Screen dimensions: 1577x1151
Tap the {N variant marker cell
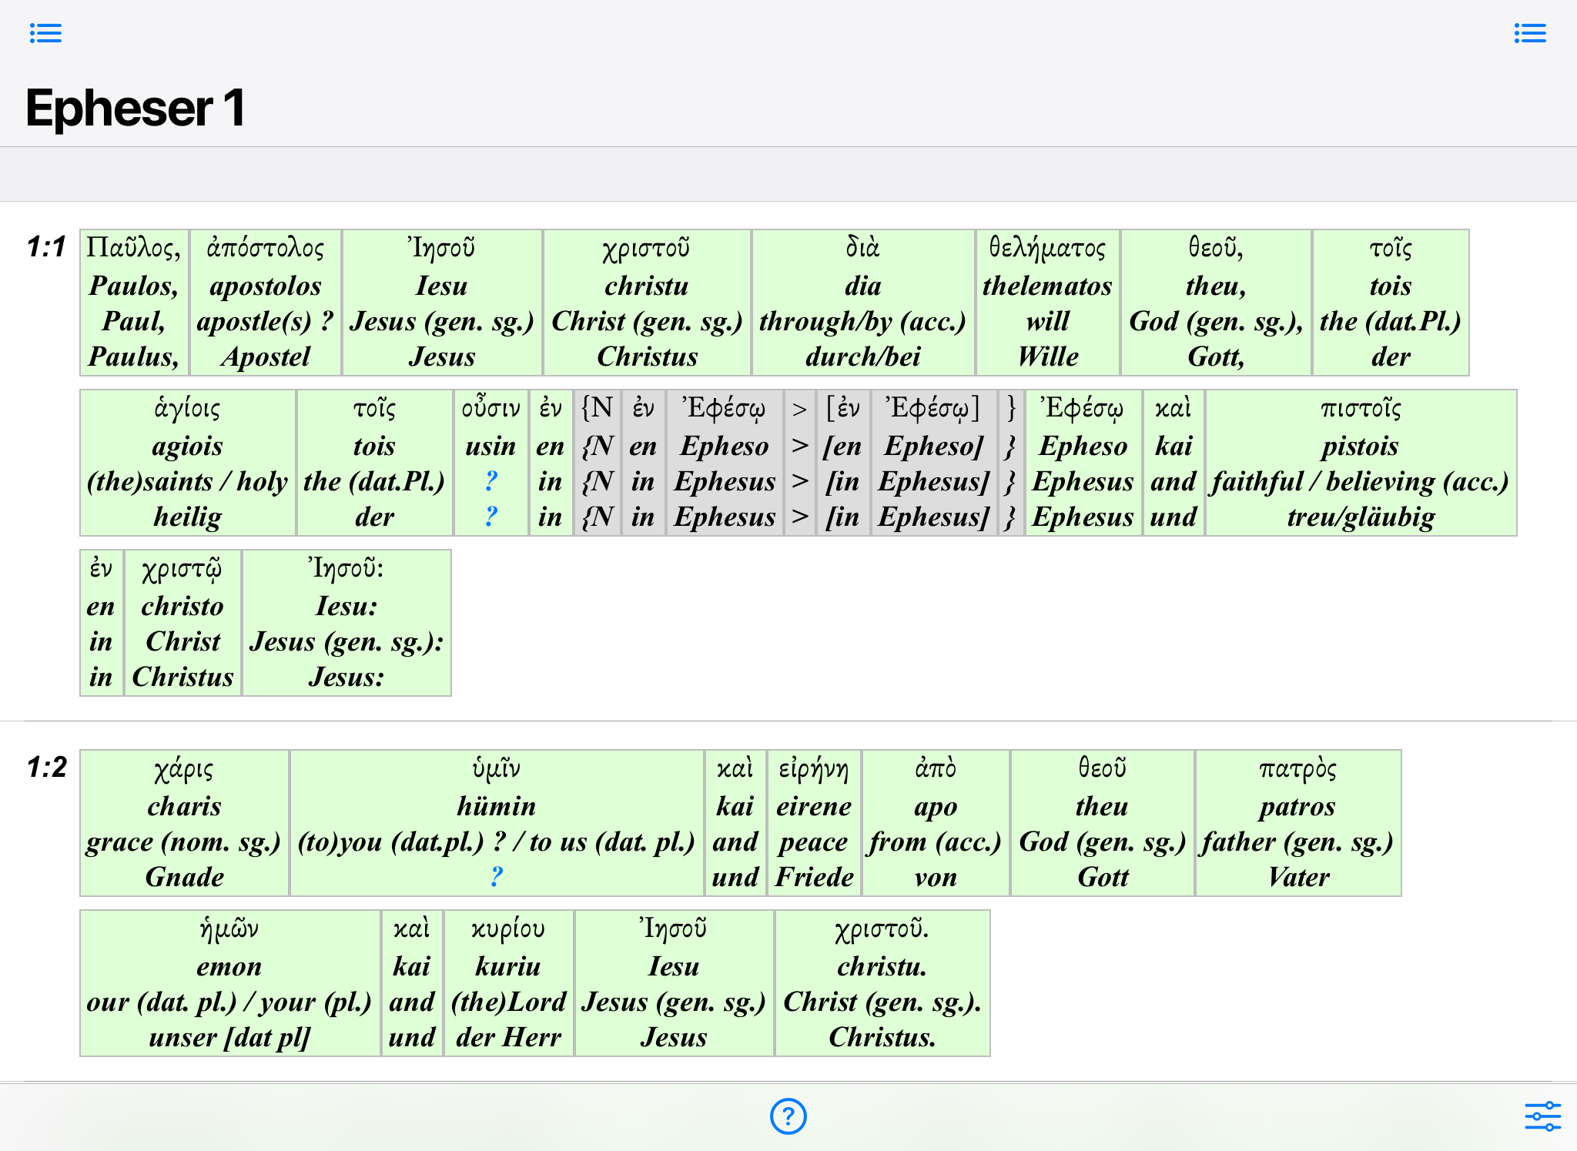pos(598,463)
